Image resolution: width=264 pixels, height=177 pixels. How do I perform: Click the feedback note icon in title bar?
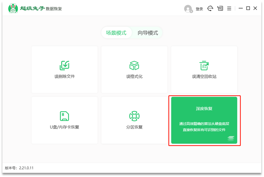220,9
